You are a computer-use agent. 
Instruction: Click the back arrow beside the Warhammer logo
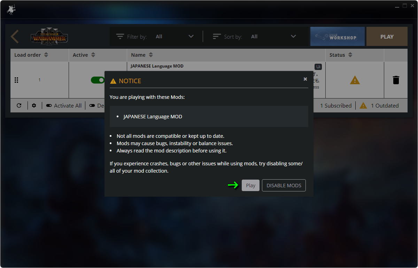tap(15, 37)
